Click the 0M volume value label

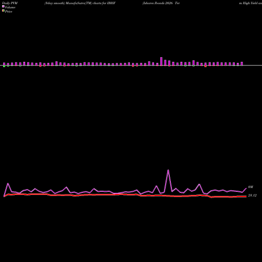tap(250, 187)
